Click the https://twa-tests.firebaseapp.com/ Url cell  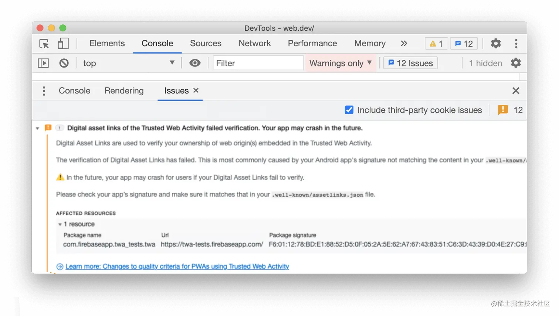212,244
